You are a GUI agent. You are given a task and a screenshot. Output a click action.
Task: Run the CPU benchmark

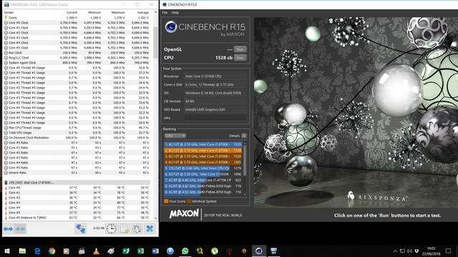[x=240, y=58]
